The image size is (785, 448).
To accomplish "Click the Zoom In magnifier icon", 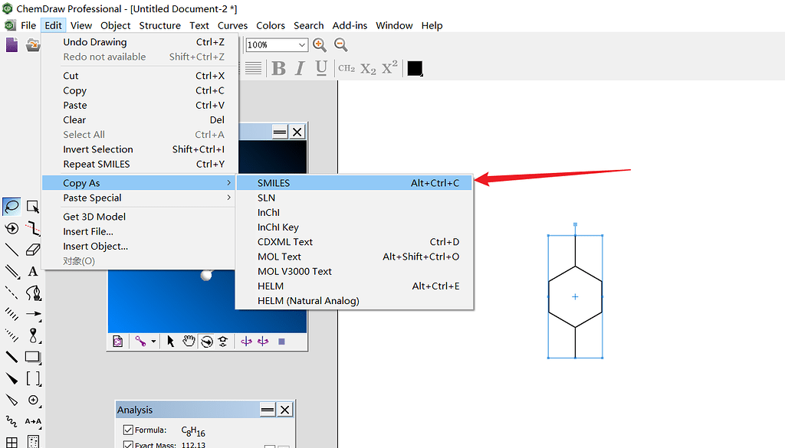I will [x=320, y=45].
